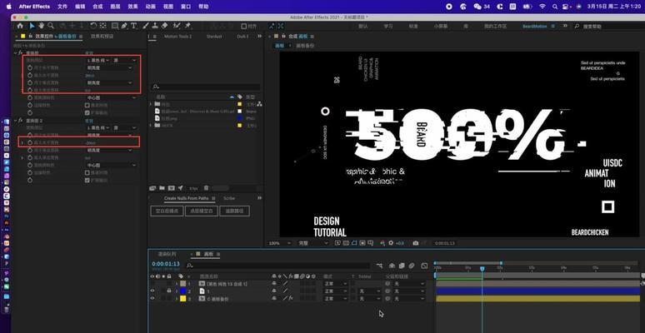The width and height of the screenshot is (645, 333).
Task: Click the timeline 0:00:01:13 timecode field
Action: pyautogui.click(x=166, y=264)
